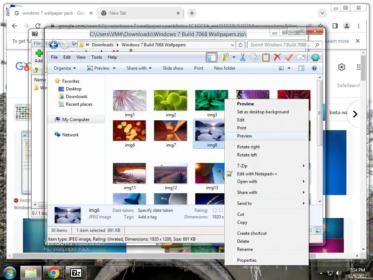Switch to the New Tab tab
Viewport: 373px width, 280px height.
click(x=140, y=13)
